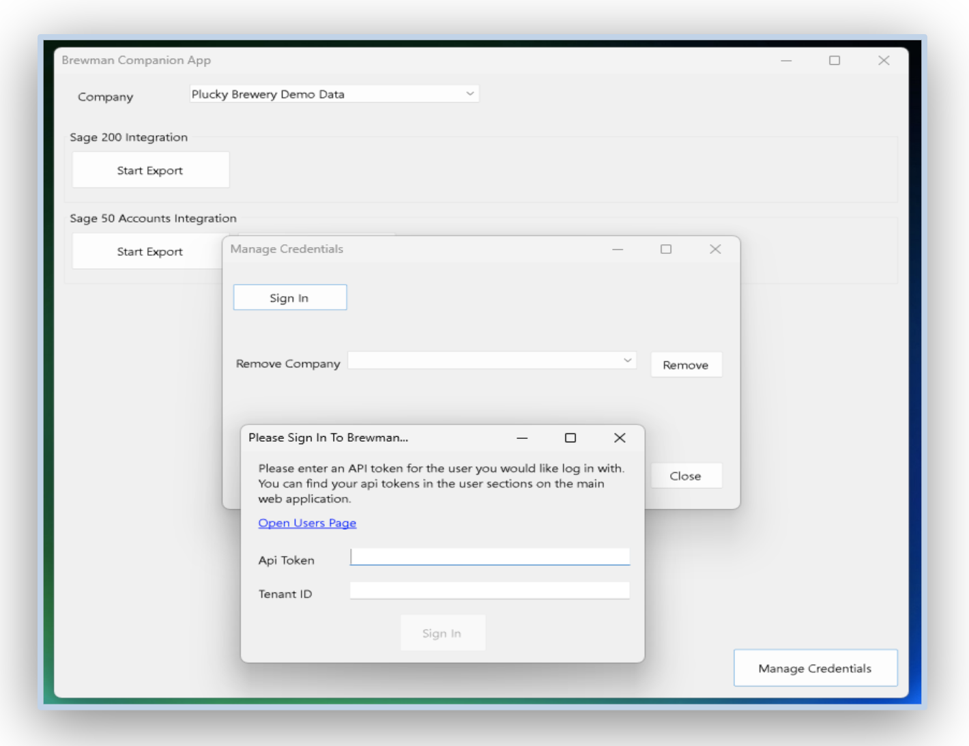Click Start Export under Sage 200 Integration
Image resolution: width=969 pixels, height=746 pixels.
coord(150,170)
